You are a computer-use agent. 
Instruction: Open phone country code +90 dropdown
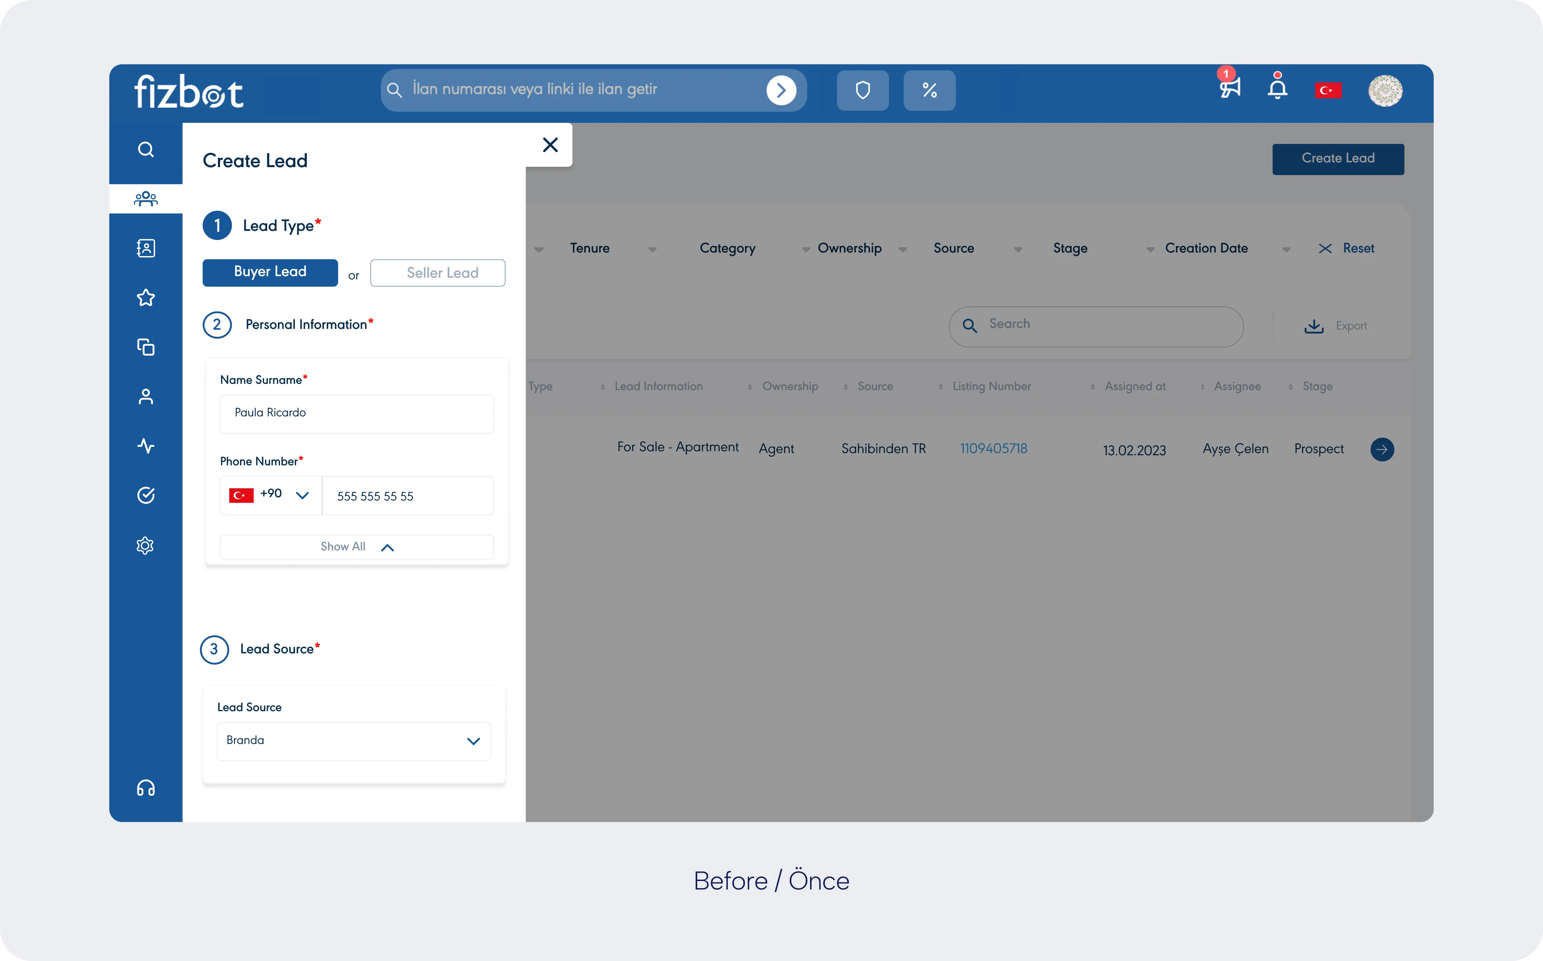coord(271,495)
